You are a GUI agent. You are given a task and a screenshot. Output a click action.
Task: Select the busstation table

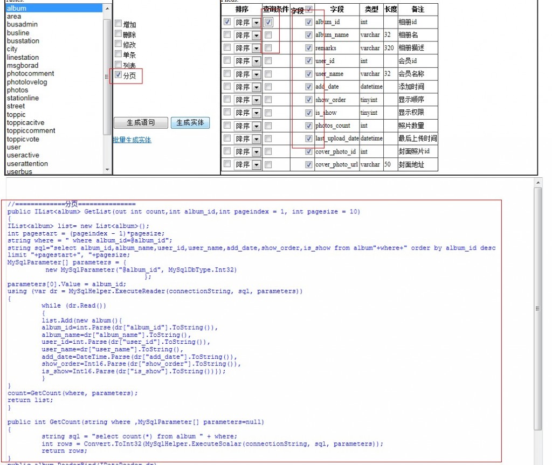pos(54,41)
